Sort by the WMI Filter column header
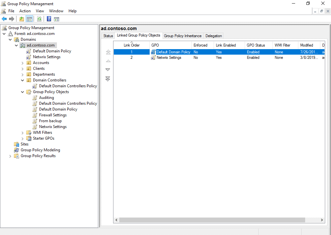331x235 pixels. click(x=285, y=45)
